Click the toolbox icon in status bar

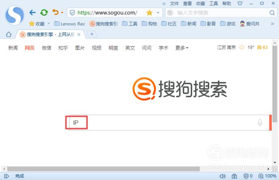coord(234,176)
